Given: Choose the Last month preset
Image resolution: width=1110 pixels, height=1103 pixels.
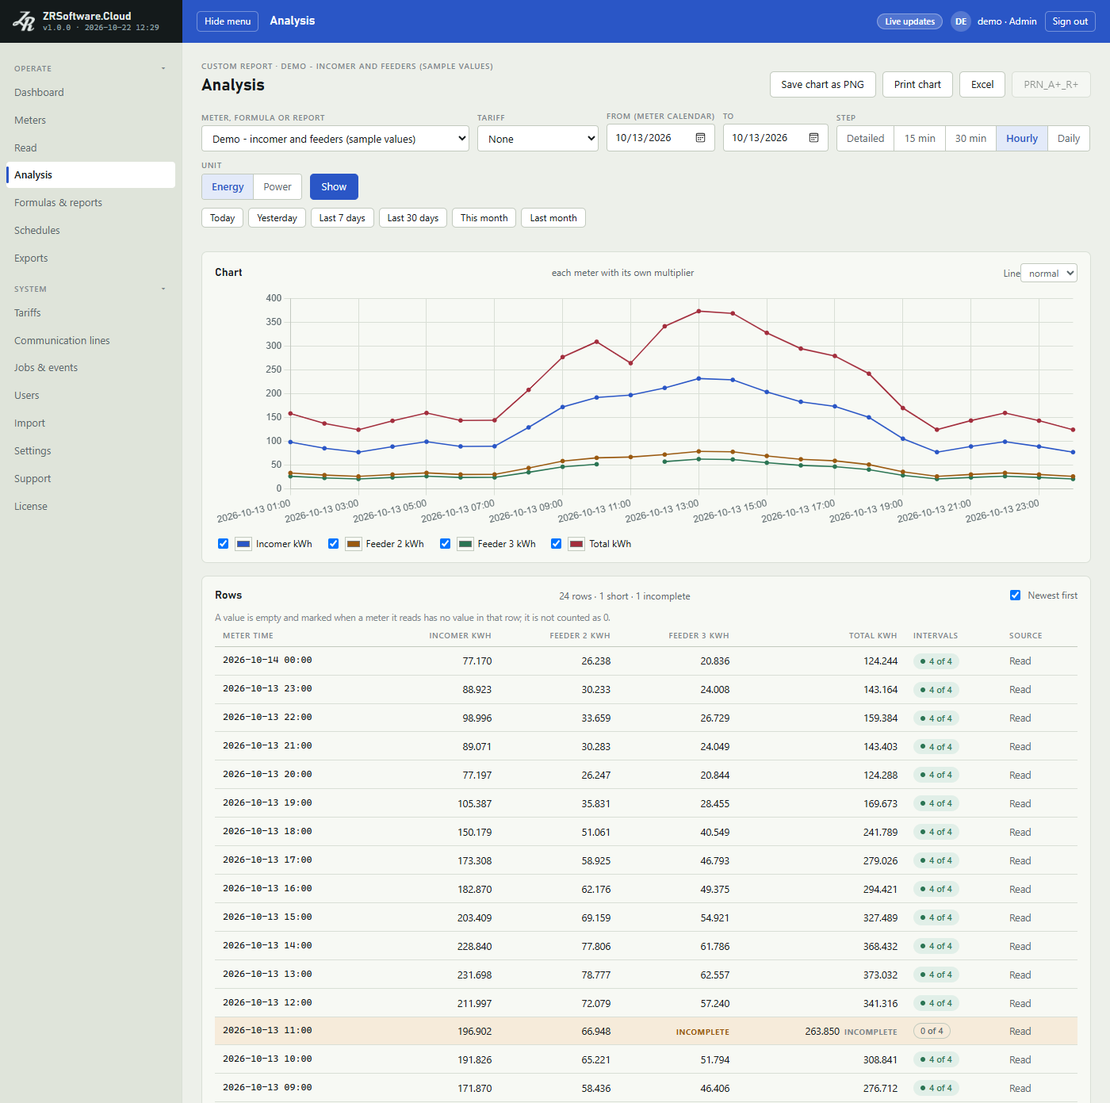Looking at the screenshot, I should pyautogui.click(x=553, y=218).
